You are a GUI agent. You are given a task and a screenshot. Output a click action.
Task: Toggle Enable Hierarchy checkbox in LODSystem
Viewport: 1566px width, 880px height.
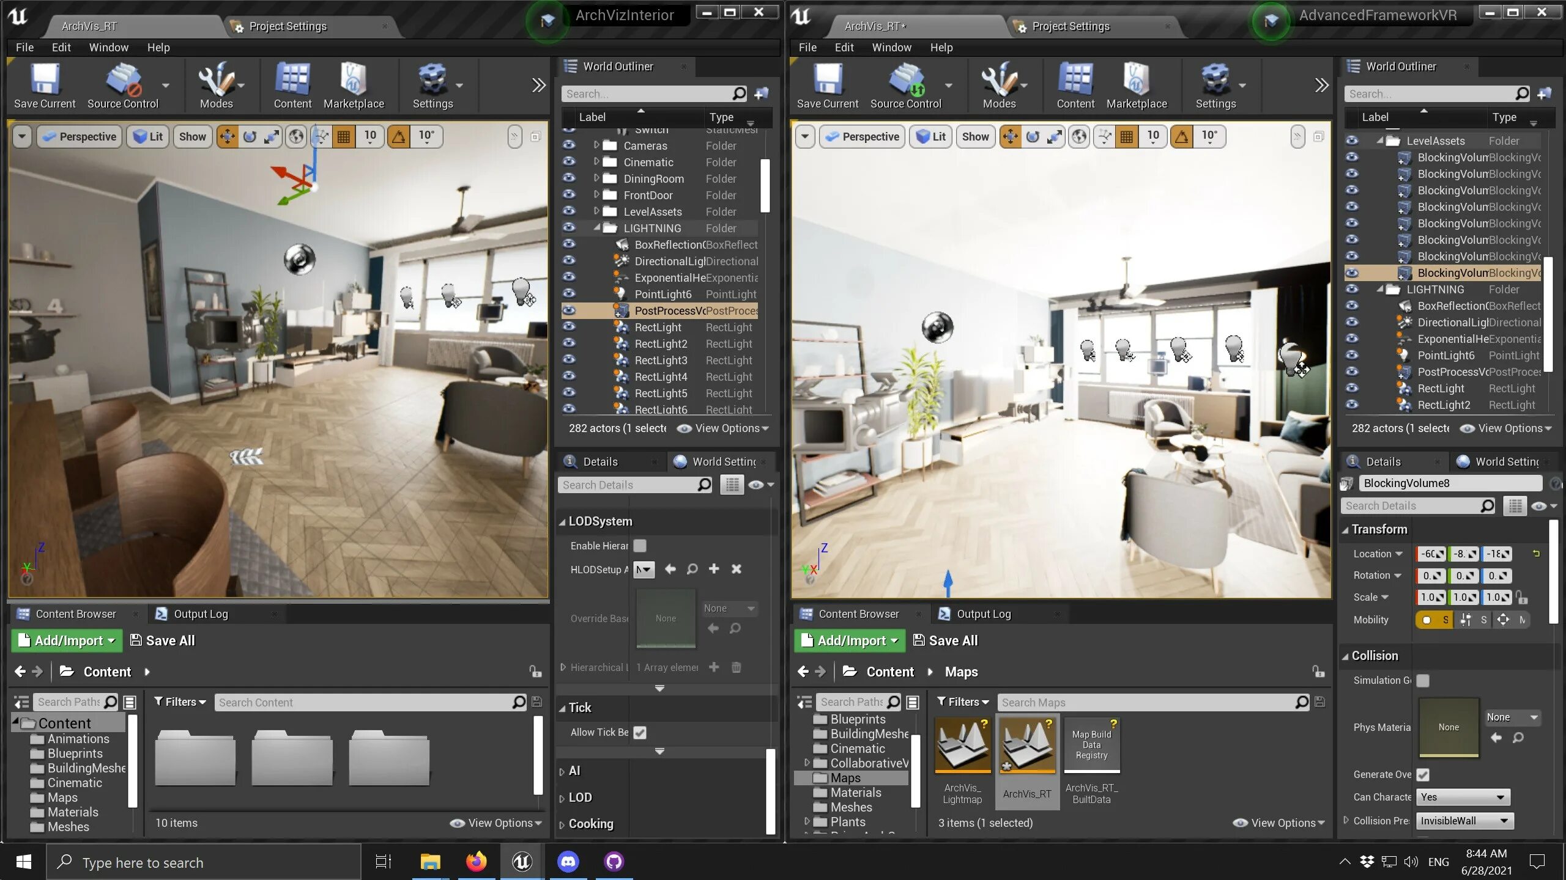click(640, 546)
